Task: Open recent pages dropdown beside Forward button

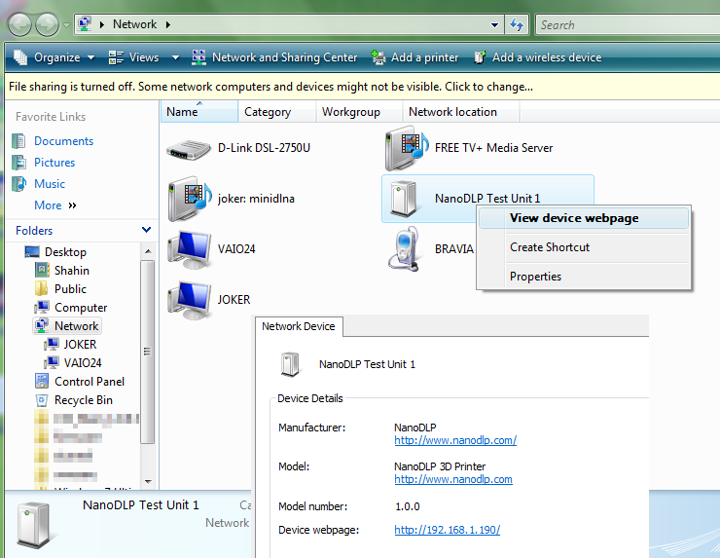Action: (x=66, y=24)
